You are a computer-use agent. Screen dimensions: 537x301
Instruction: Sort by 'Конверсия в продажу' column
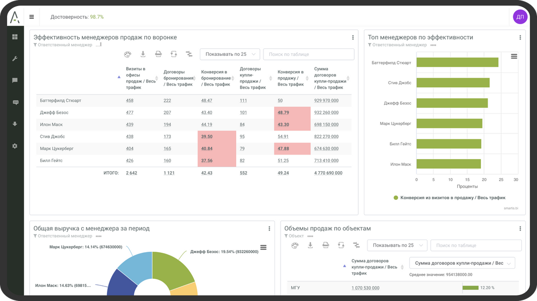pyautogui.click(x=292, y=78)
